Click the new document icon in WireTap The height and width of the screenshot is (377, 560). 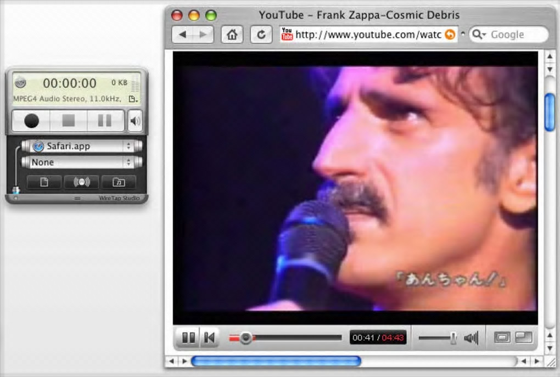(44, 182)
